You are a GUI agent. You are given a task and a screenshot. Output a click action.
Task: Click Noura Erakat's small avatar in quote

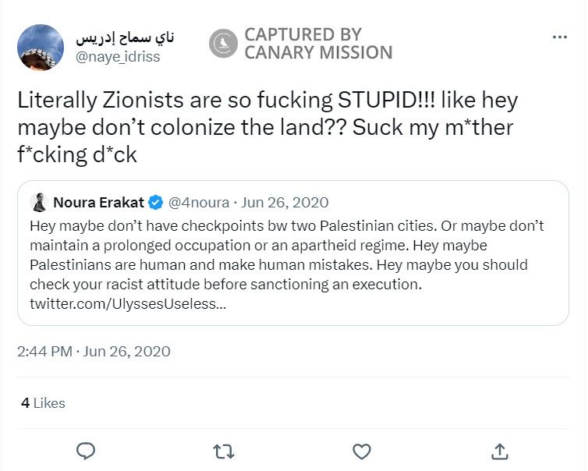click(x=39, y=203)
